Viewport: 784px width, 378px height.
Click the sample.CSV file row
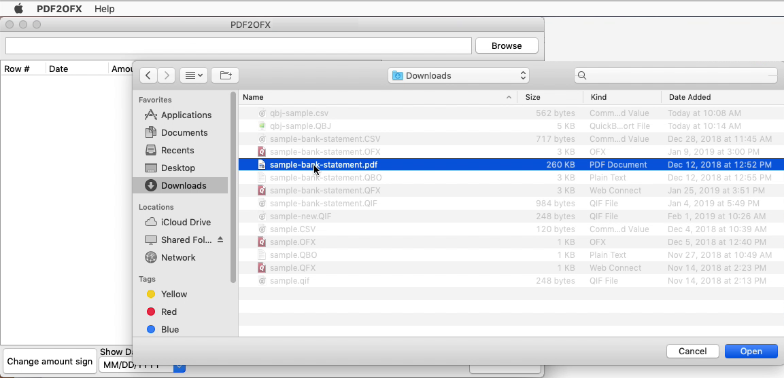[x=511, y=229]
